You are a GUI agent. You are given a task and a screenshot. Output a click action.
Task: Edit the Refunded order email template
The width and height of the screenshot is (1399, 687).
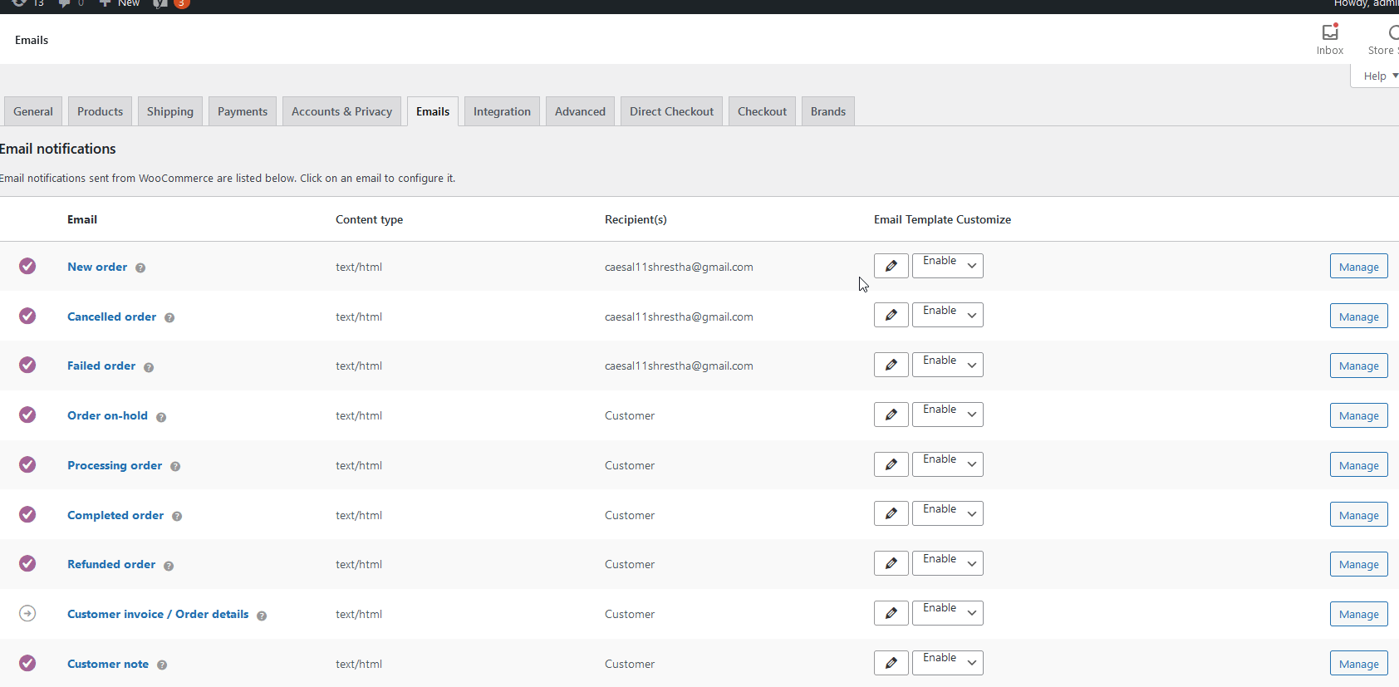[891, 563]
